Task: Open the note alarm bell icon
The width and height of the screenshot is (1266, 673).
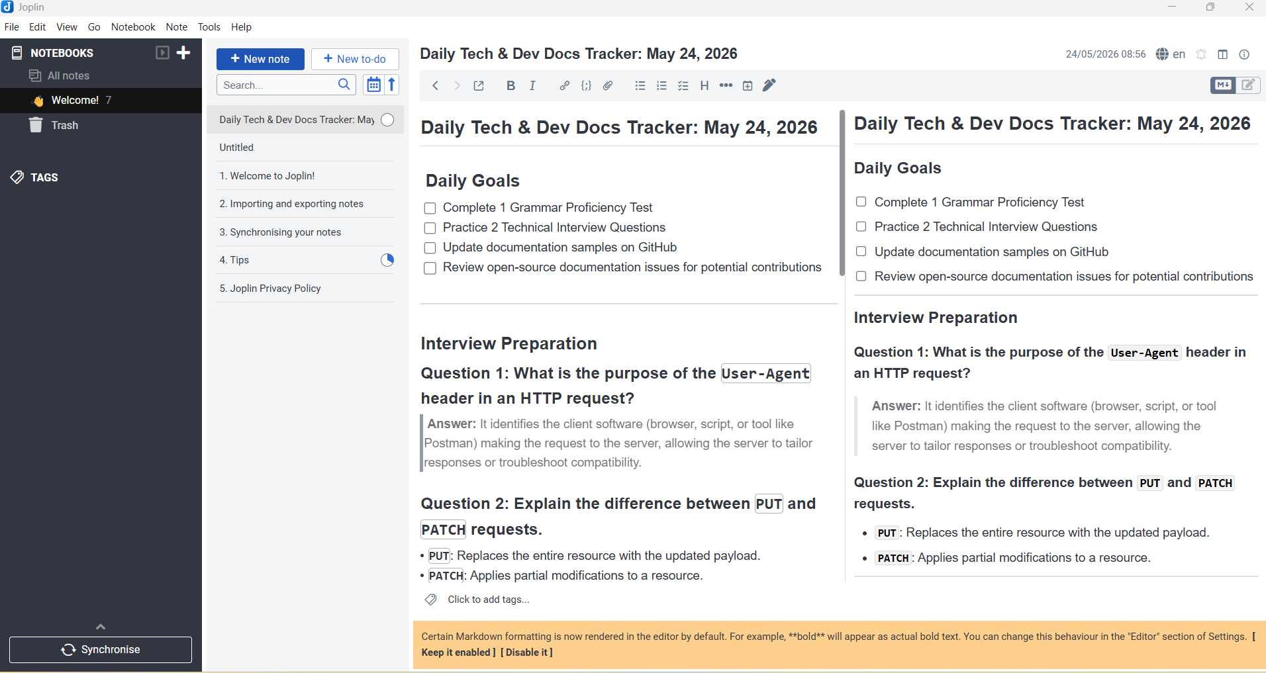Action: coord(1201,54)
